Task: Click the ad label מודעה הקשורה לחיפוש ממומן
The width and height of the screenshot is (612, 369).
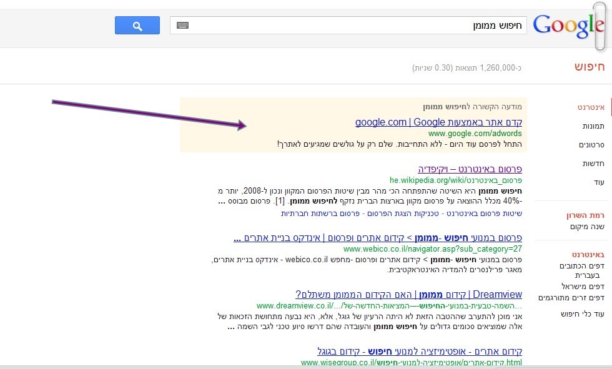Action: [472, 107]
